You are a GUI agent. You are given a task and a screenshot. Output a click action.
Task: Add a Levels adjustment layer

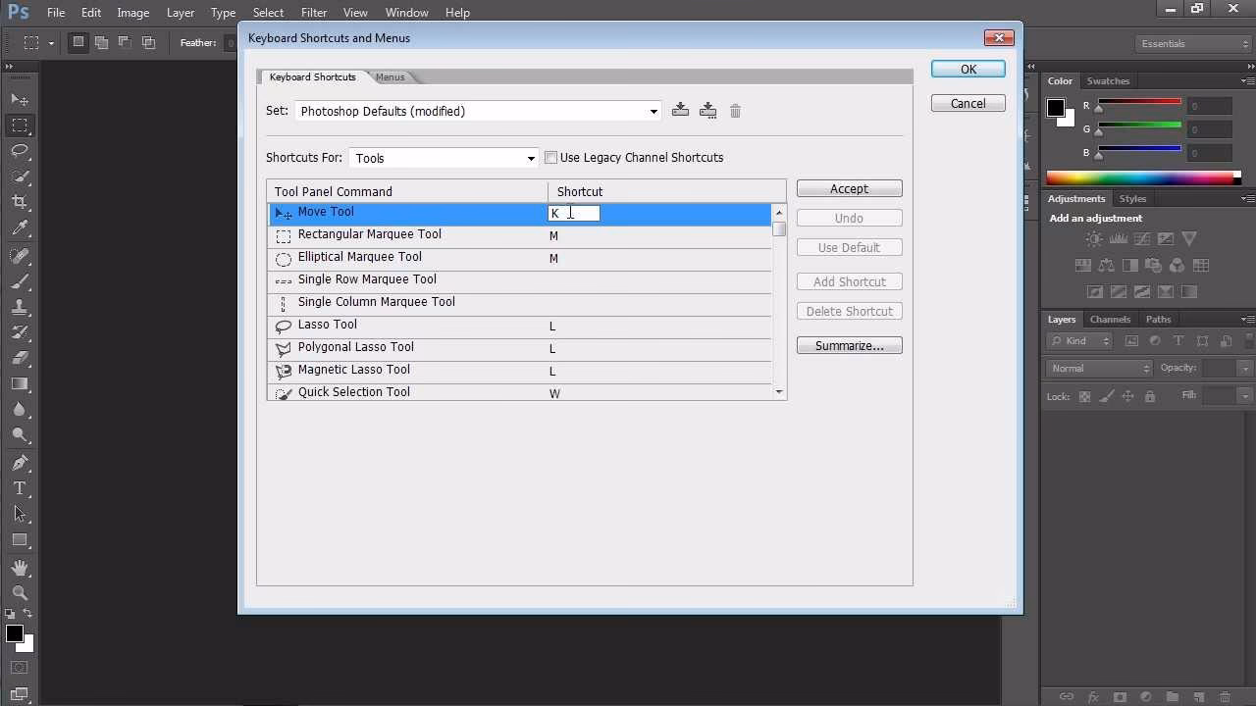(x=1119, y=238)
